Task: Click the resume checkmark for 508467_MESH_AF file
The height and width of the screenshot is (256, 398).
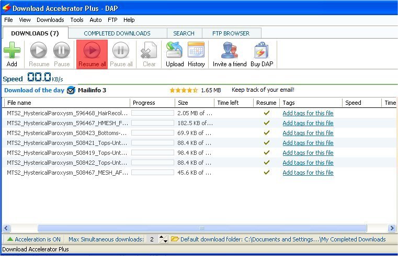Action: click(267, 172)
